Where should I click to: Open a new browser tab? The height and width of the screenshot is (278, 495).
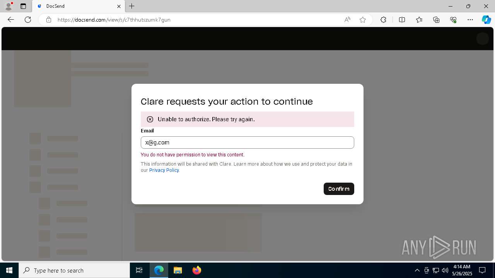click(x=132, y=6)
